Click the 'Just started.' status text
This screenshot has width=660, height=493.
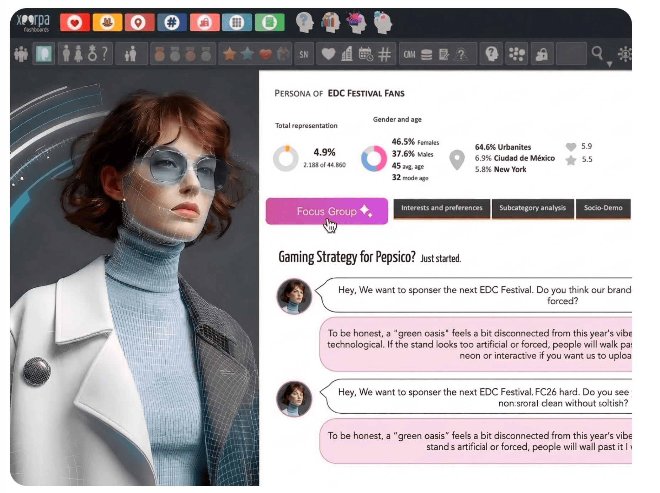pyautogui.click(x=441, y=259)
